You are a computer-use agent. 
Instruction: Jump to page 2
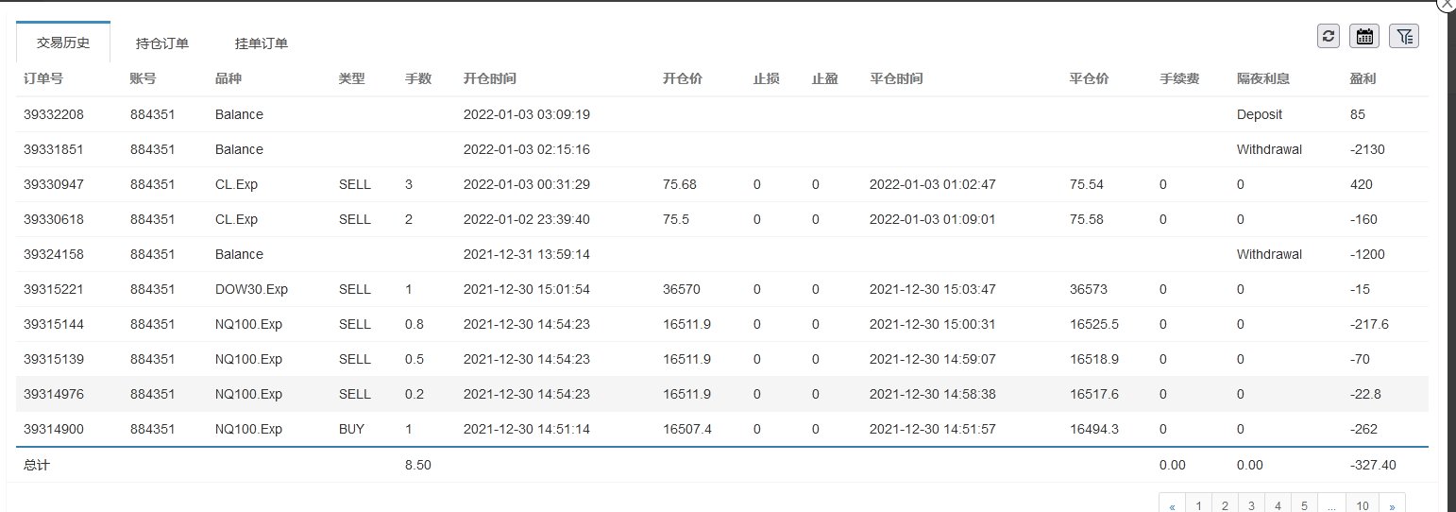[1225, 505]
